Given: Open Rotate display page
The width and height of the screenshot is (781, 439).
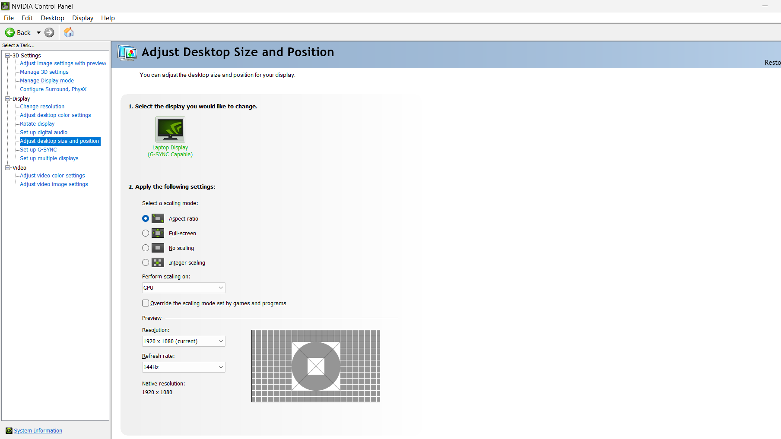Looking at the screenshot, I should [x=37, y=124].
